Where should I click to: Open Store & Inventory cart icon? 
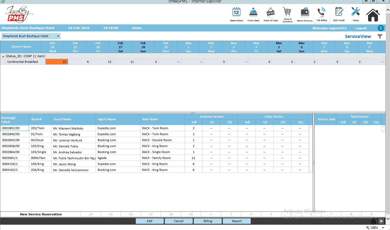[x=287, y=14]
